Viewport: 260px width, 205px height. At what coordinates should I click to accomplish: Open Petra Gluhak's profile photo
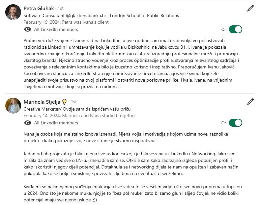(x=13, y=13)
